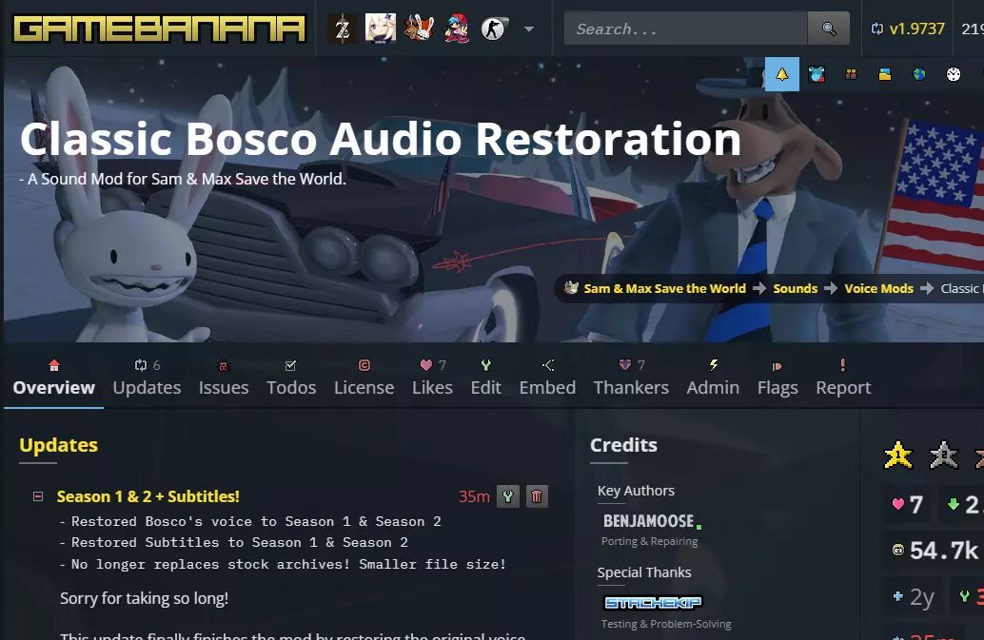984x640 pixels.
Task: Open the globe icon in the top bar
Action: (x=919, y=74)
